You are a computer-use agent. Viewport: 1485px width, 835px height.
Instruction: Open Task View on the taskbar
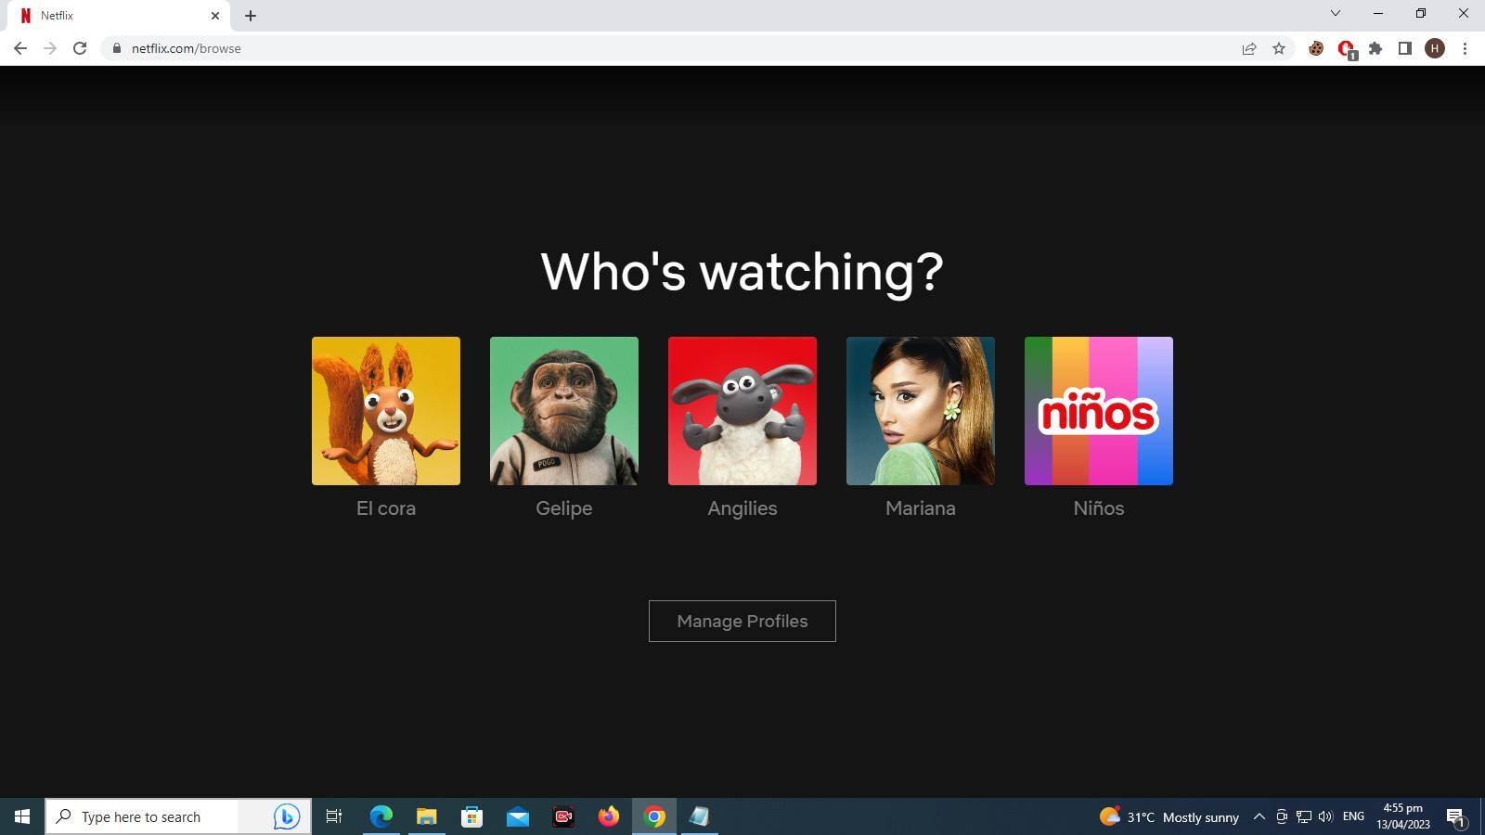pos(334,816)
